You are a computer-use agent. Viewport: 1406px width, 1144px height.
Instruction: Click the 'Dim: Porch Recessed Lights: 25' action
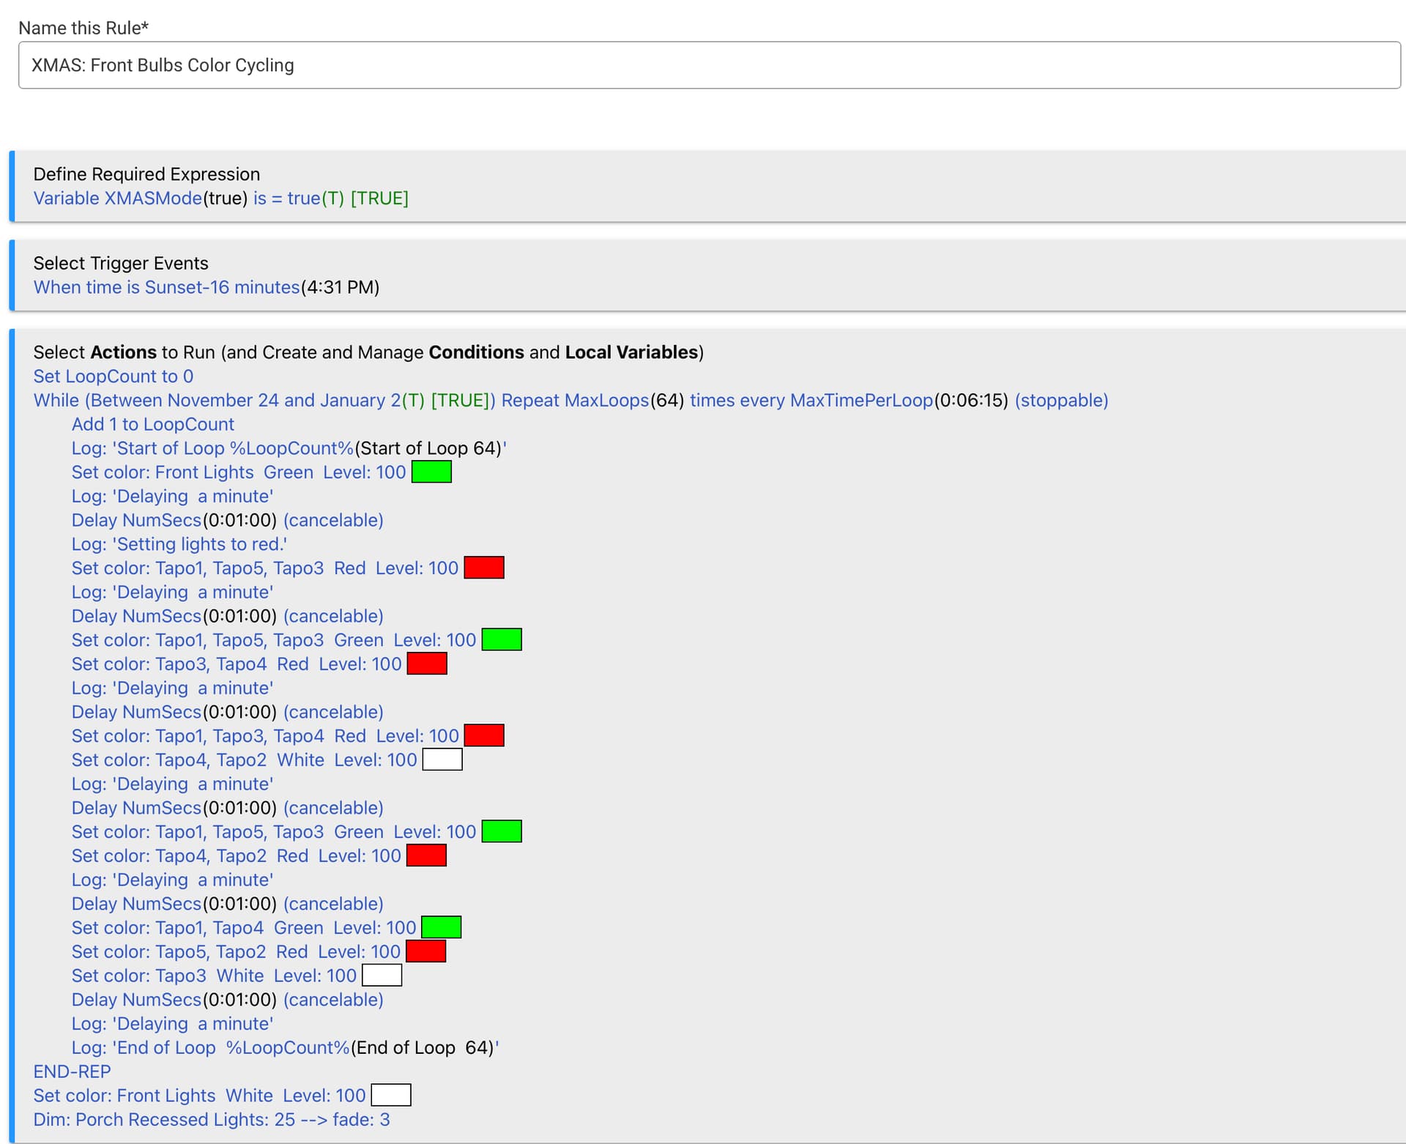tap(212, 1120)
